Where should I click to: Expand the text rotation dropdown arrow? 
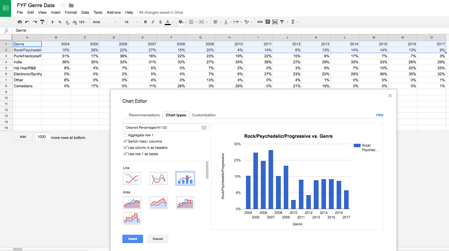tap(251, 22)
